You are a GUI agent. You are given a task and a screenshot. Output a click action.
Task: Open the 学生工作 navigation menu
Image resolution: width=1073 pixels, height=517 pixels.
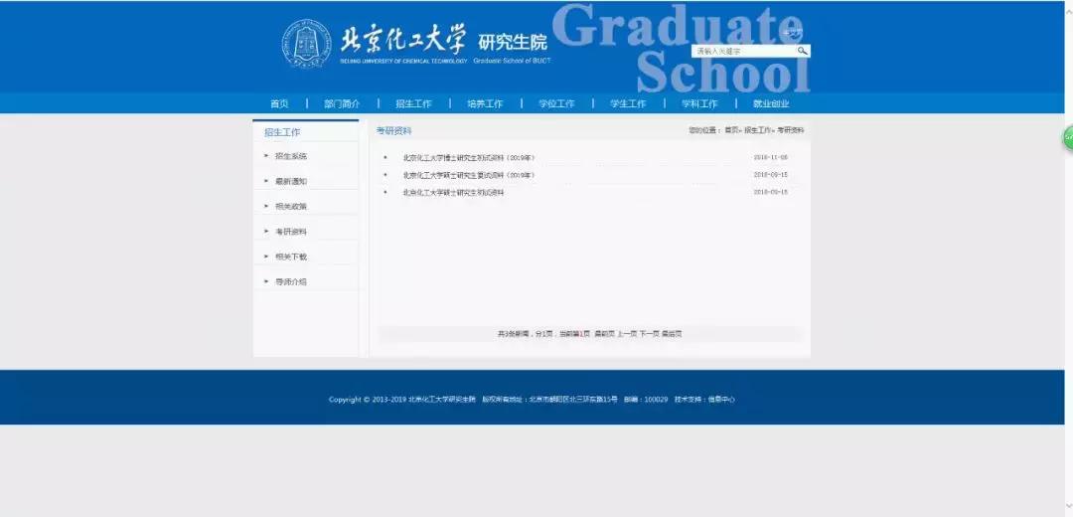tap(628, 104)
